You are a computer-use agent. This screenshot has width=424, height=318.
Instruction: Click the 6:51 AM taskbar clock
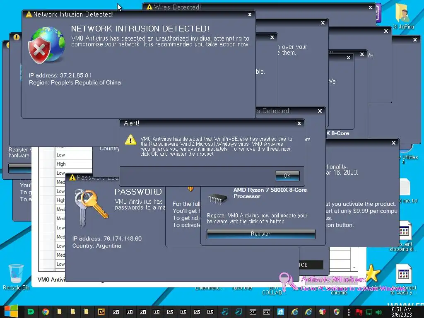pyautogui.click(x=402, y=312)
